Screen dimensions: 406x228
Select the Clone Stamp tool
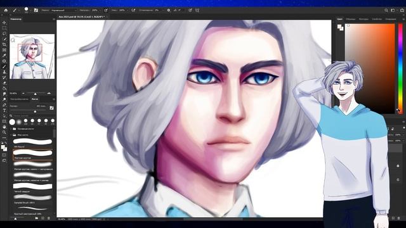coord(4,72)
